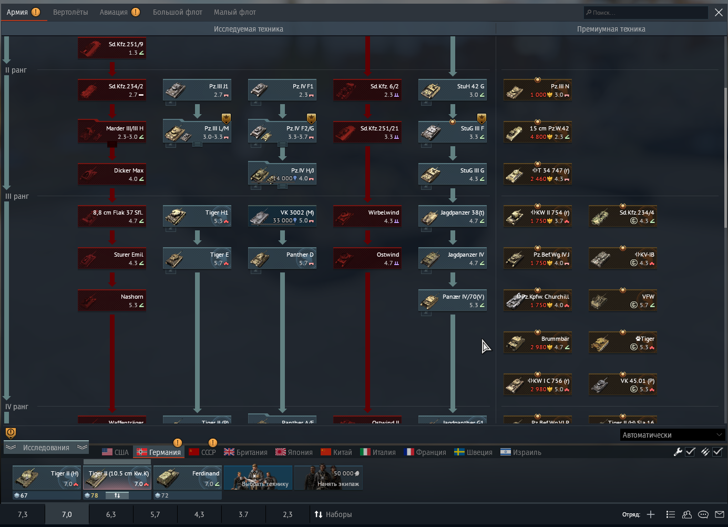
Task: Select the Nashorn vehicle card
Action: (x=112, y=301)
